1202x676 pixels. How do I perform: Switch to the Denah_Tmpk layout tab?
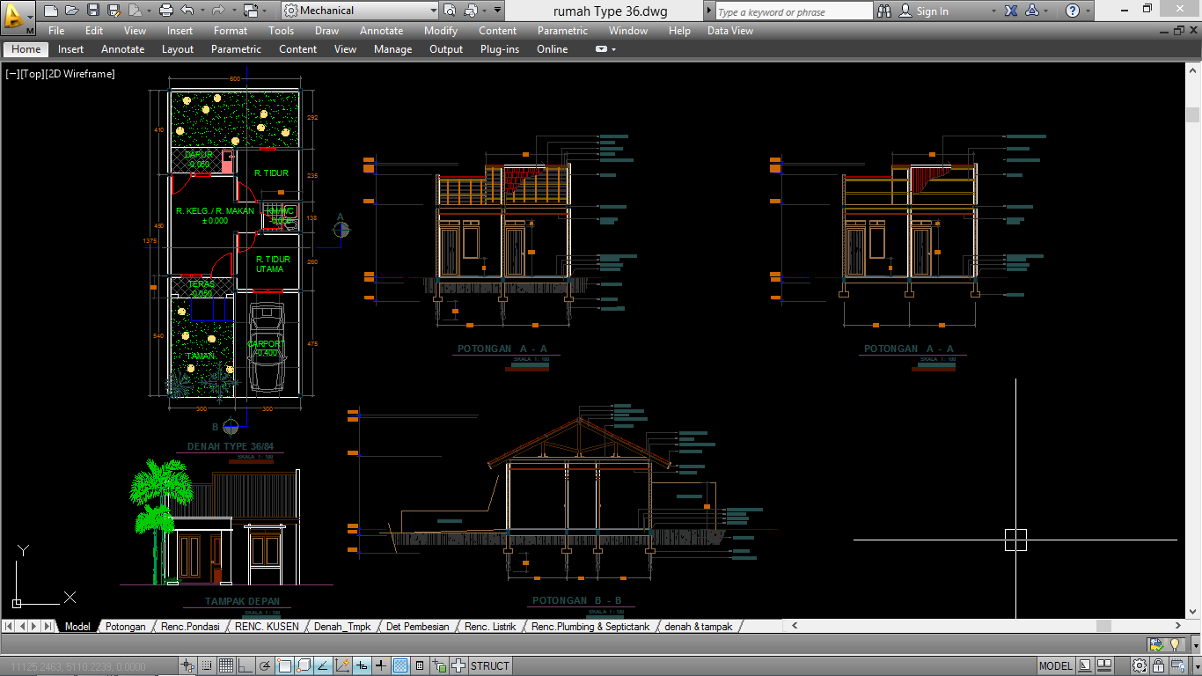[342, 627]
